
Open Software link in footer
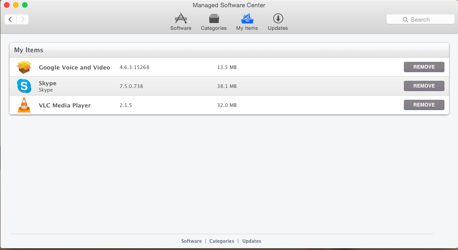click(x=191, y=241)
